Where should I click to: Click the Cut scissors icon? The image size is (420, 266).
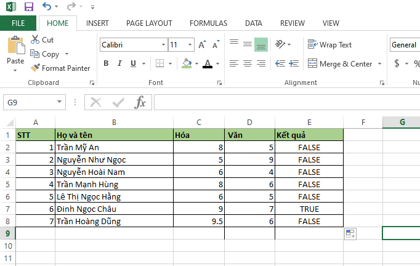coord(35,39)
